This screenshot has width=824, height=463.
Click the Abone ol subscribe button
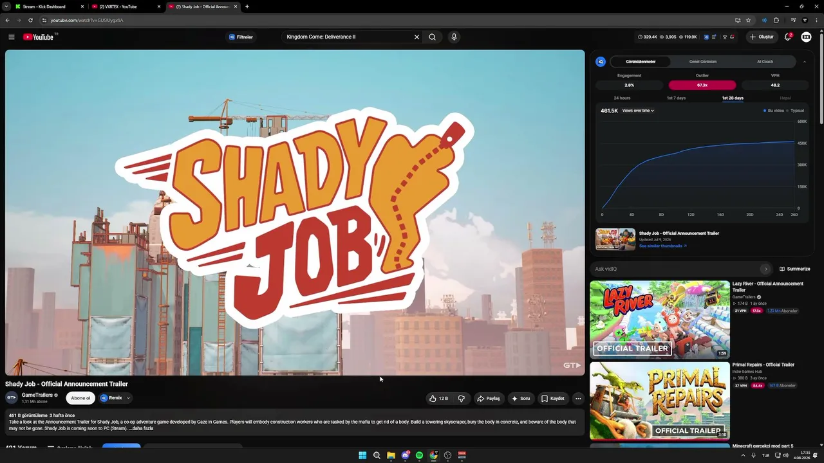click(x=80, y=398)
